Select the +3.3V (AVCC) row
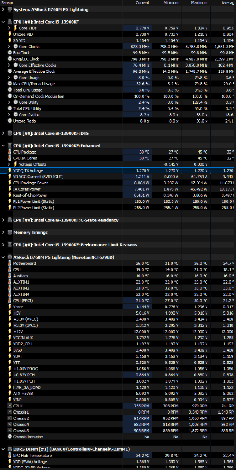236x470 pixels. point(118,319)
